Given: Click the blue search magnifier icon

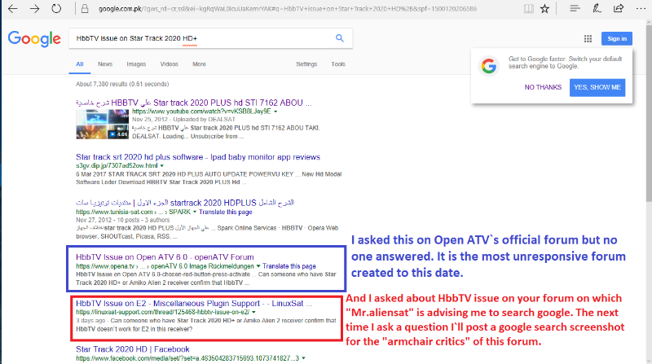Looking at the screenshot, I should click(340, 38).
